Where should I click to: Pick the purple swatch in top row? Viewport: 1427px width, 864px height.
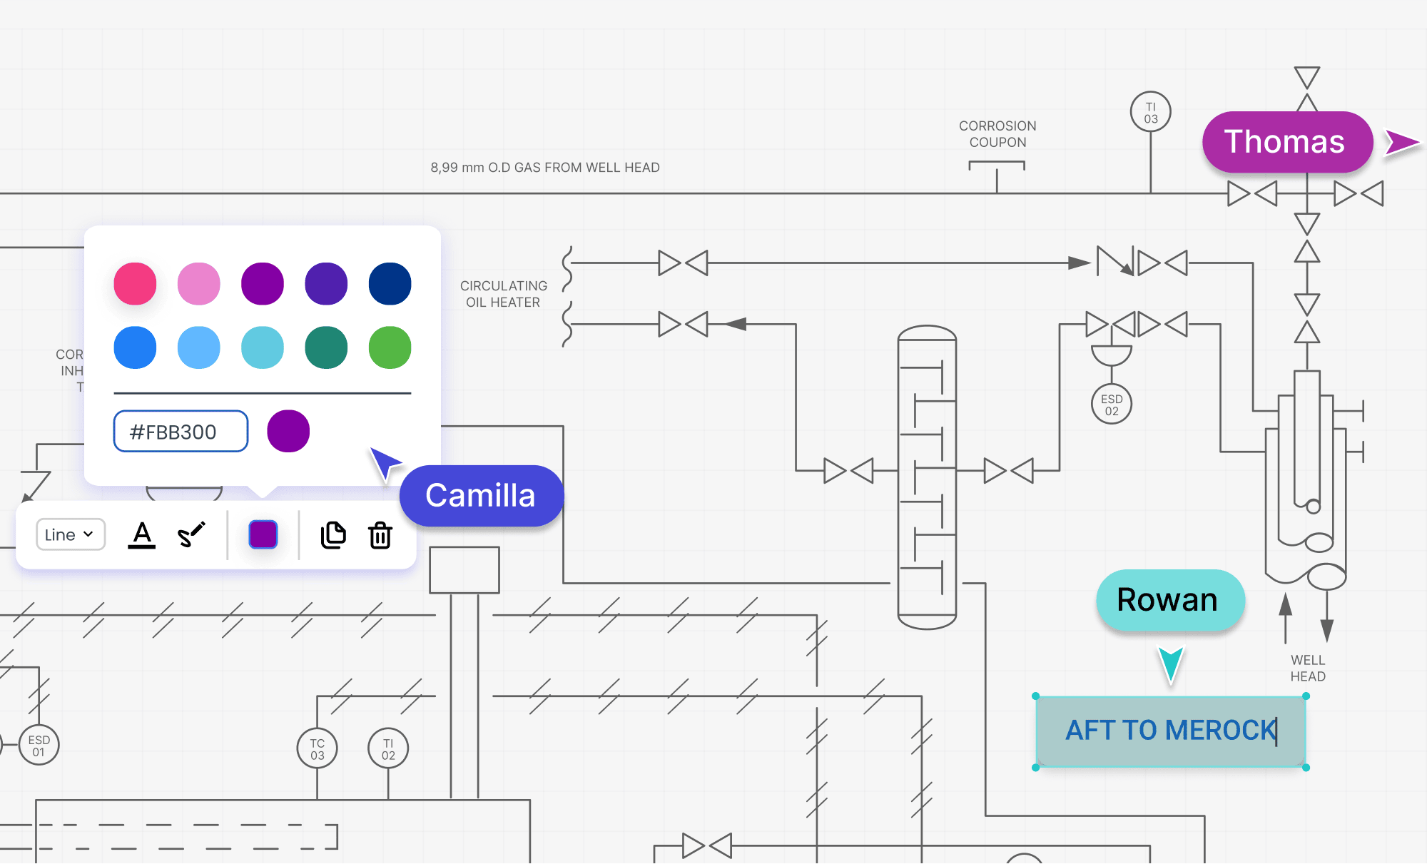click(263, 283)
